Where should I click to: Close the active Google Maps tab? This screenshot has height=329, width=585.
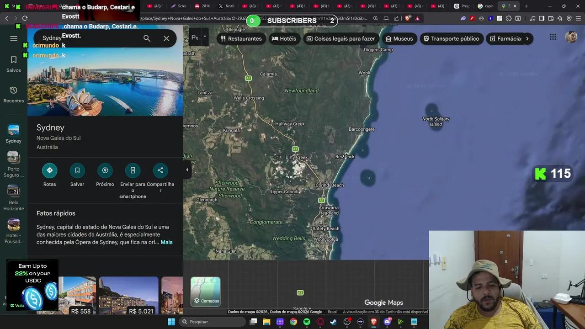tap(515, 6)
